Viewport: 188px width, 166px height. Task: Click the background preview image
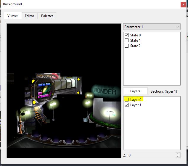[x=64, y=91]
